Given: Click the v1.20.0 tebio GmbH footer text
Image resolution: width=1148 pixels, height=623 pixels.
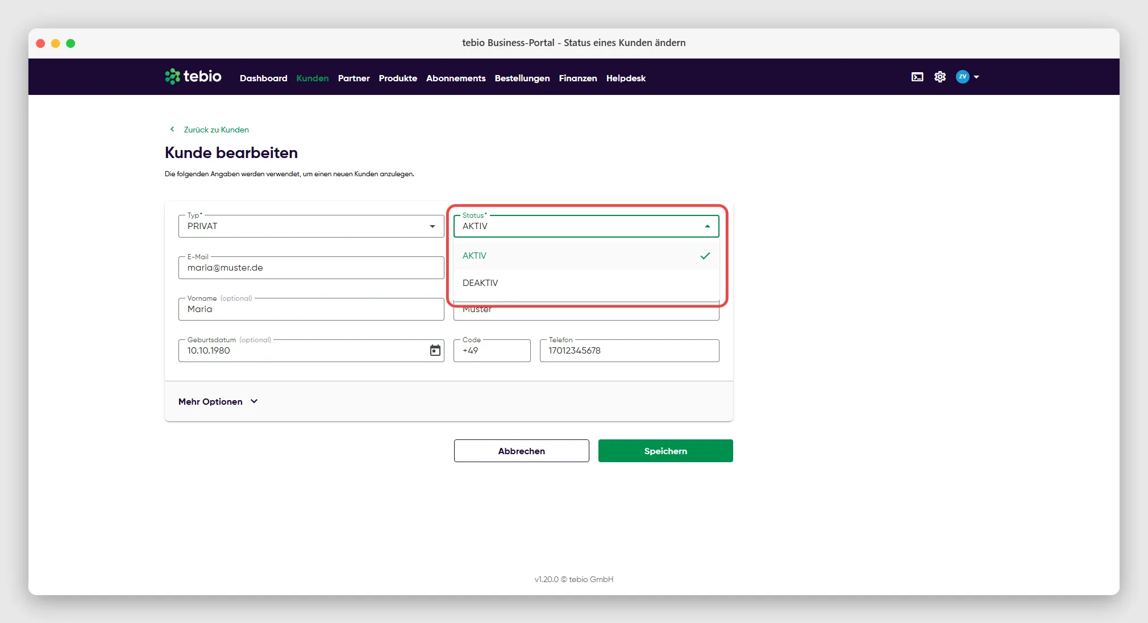Looking at the screenshot, I should coord(574,579).
